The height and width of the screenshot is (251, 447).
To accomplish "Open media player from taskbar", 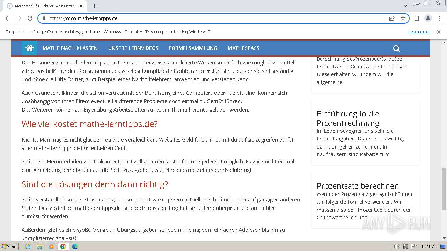I will click(51, 246).
